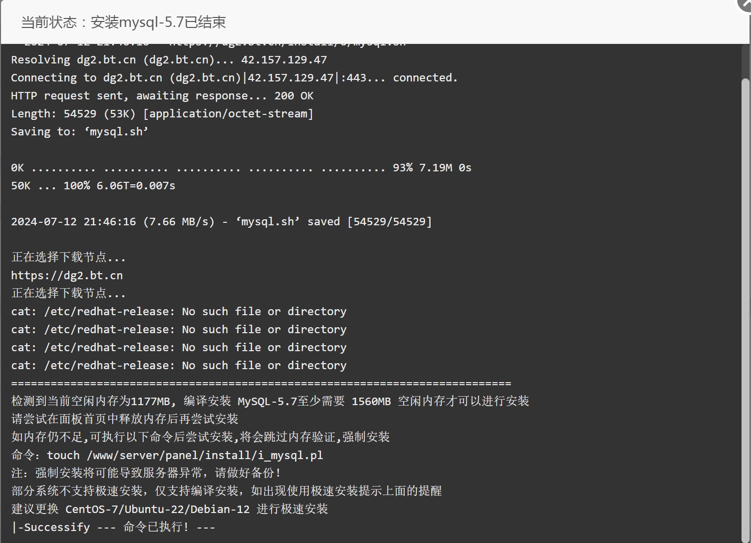Click the 强制安装 backup warning note

point(146,473)
